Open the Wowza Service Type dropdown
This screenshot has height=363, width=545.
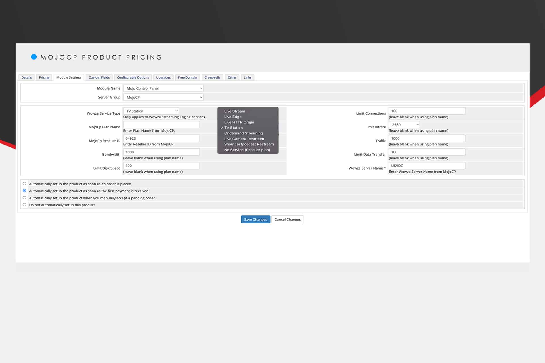[x=151, y=111]
